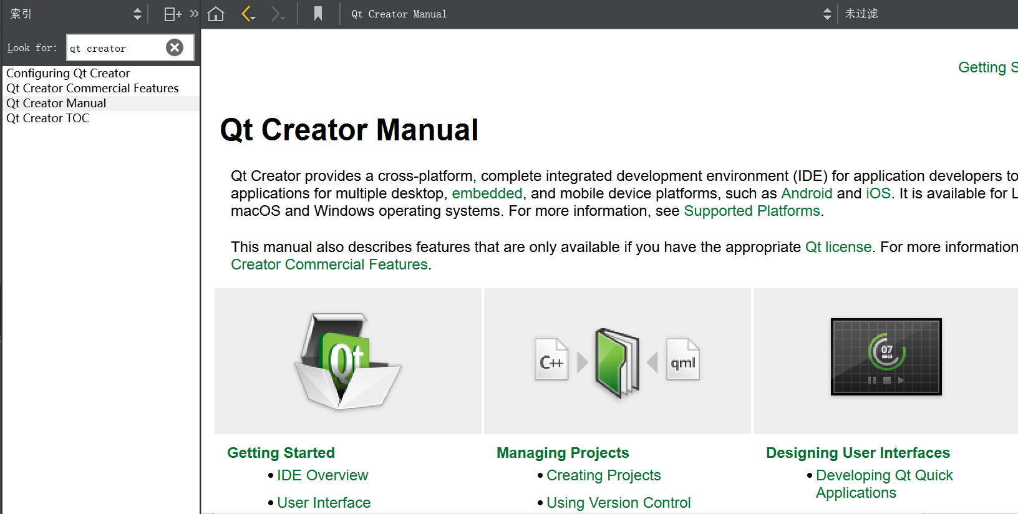Screen dimensions: 1018x514
Task: Open the Qt Creator Manual page dropdown
Action: tap(591, 14)
